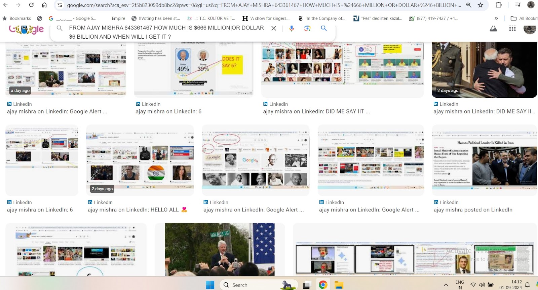Expand hidden bookmarks with double chevron
The width and height of the screenshot is (538, 290).
pos(496,18)
